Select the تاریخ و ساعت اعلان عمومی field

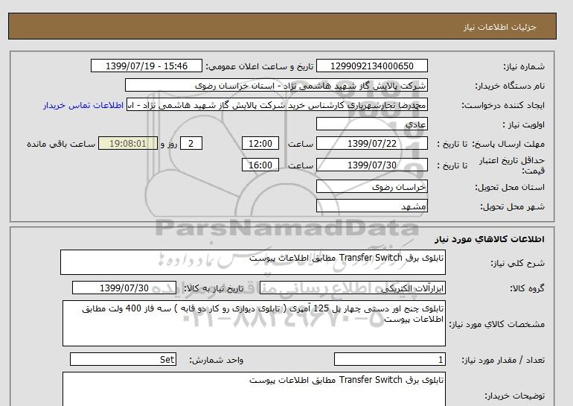tap(146, 66)
